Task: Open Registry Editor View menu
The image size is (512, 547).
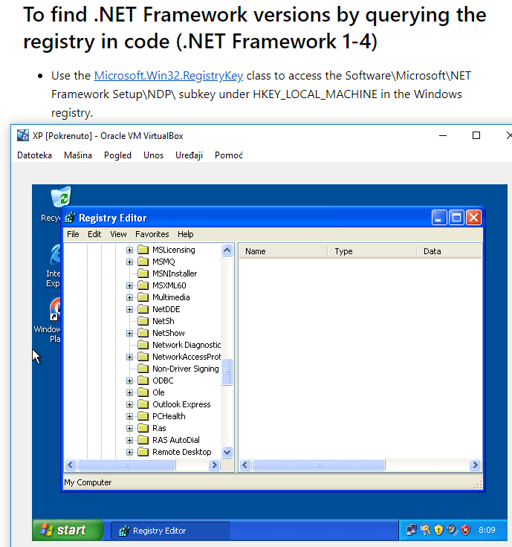Action: tap(118, 234)
